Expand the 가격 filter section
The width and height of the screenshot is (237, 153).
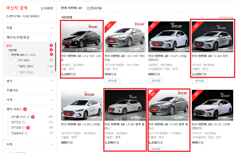[30, 100]
